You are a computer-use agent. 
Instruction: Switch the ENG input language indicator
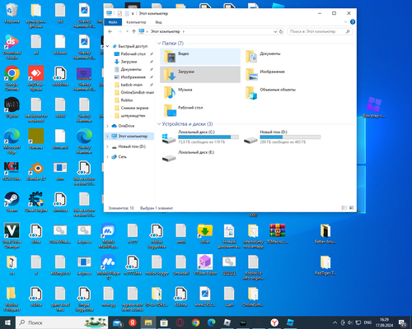click(368, 322)
